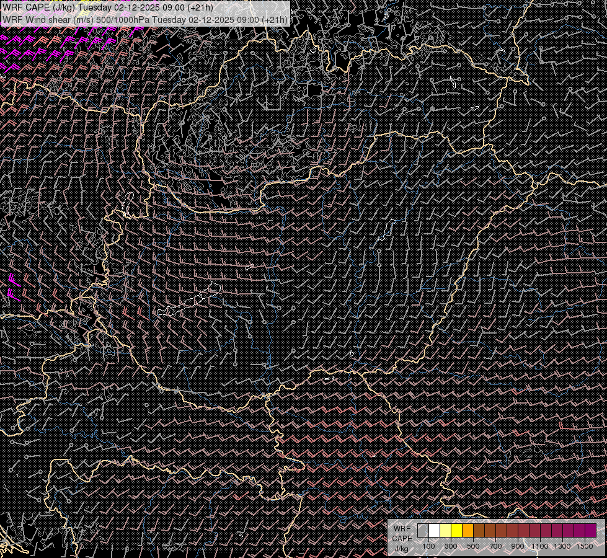This screenshot has height=558, width=607.
Task: Select the purple above-1500 legend swatch
Action: point(591,530)
